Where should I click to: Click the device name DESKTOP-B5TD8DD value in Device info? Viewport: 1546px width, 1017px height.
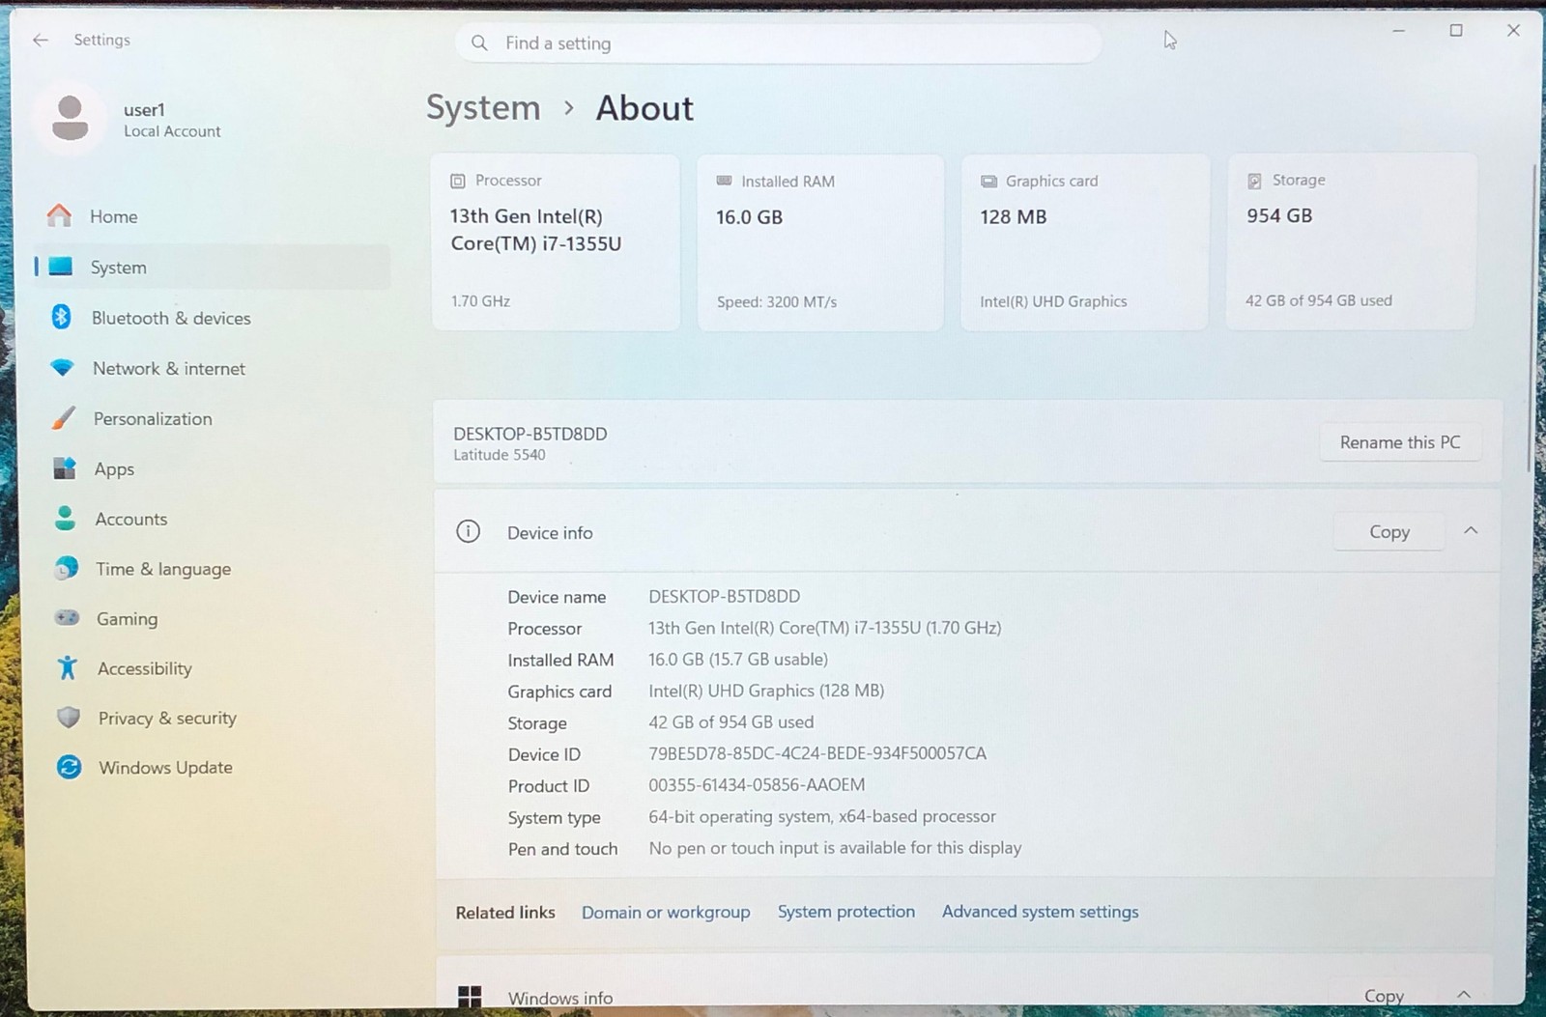click(x=725, y=597)
